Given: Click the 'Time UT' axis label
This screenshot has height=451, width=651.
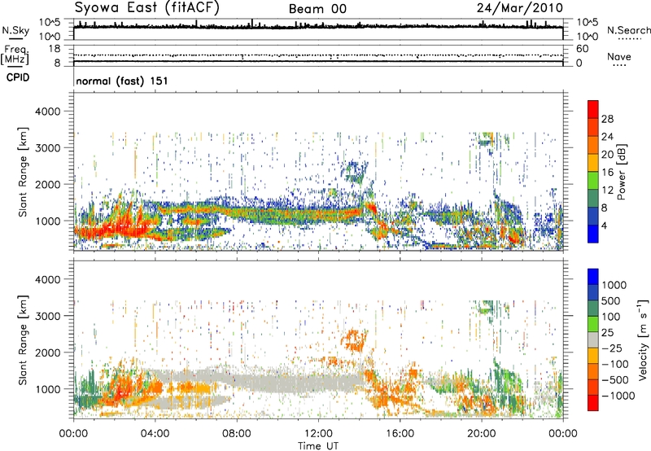Looking at the screenshot, I should coord(318,446).
